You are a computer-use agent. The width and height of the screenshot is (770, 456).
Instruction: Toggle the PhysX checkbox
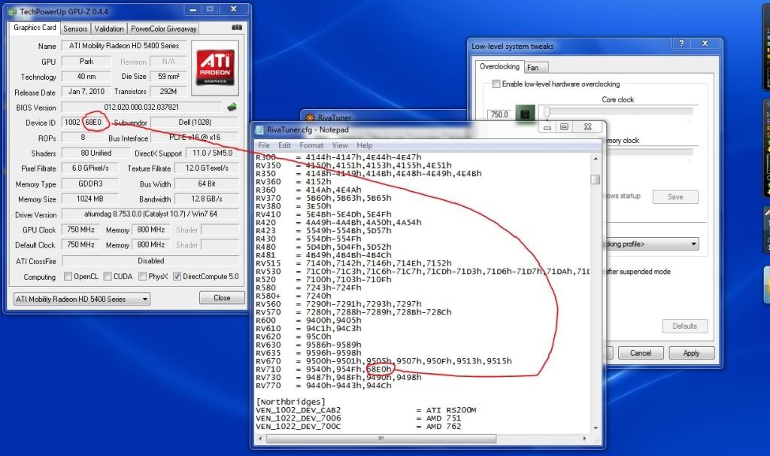(x=142, y=277)
